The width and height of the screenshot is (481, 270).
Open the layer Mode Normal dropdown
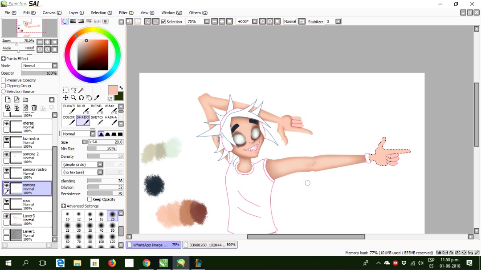point(40,66)
